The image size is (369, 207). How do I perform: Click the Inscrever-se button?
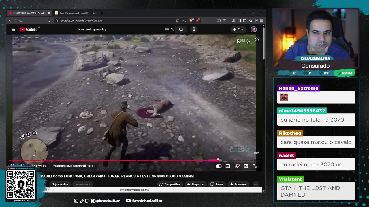tap(82, 184)
